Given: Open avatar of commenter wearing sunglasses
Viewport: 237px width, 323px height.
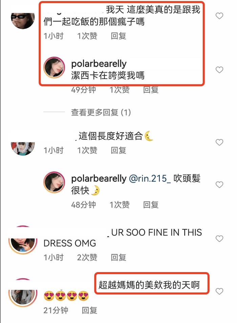Looking at the screenshot, I should coord(23,21).
